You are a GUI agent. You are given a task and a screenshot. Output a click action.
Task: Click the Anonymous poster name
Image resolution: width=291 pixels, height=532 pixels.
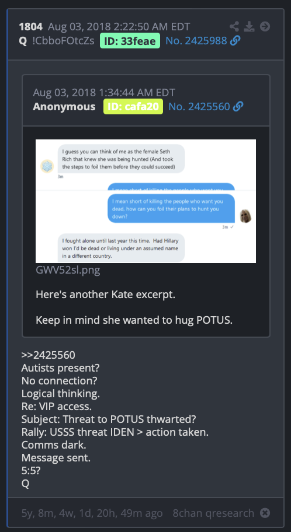point(64,107)
